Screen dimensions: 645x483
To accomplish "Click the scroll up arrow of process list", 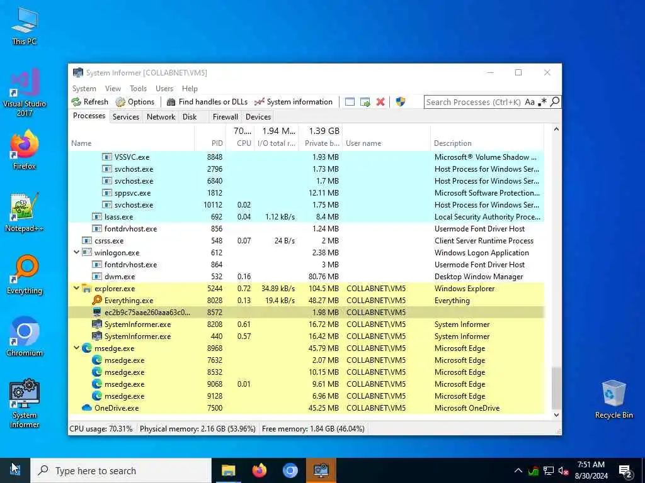I will tap(556, 129).
